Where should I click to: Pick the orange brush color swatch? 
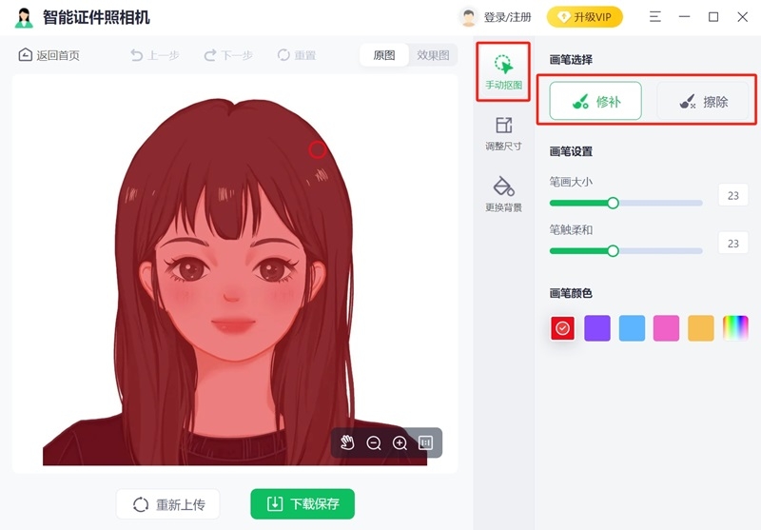(701, 328)
